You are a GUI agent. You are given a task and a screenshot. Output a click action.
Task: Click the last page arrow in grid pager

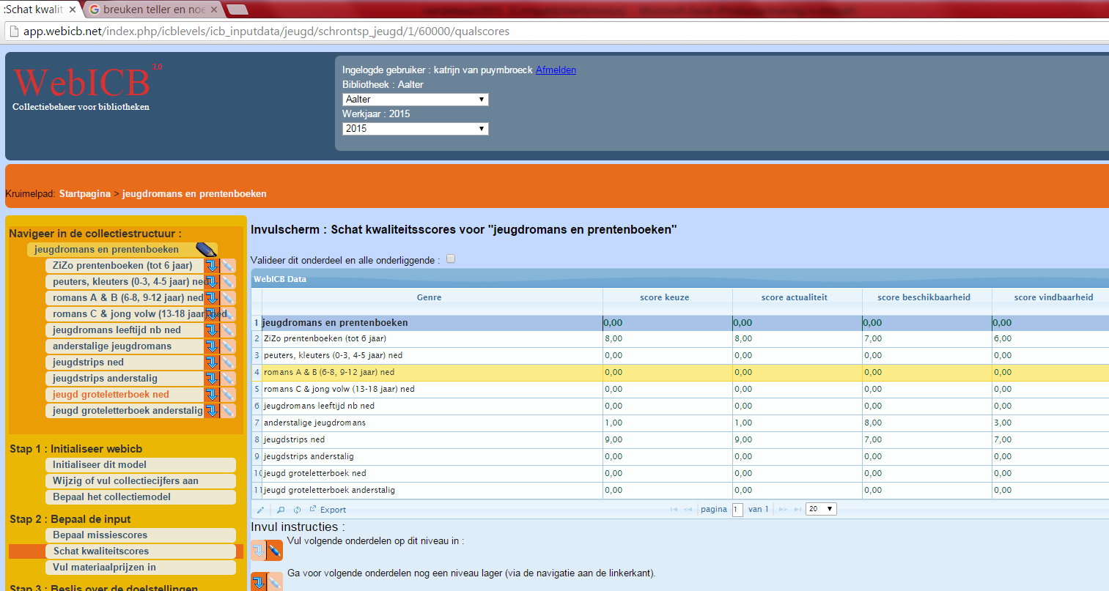click(797, 509)
